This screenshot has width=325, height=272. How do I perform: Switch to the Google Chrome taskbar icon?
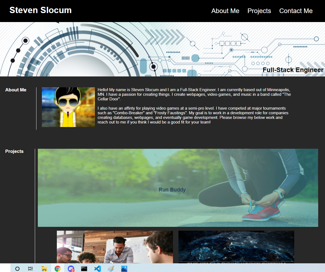click(57, 269)
